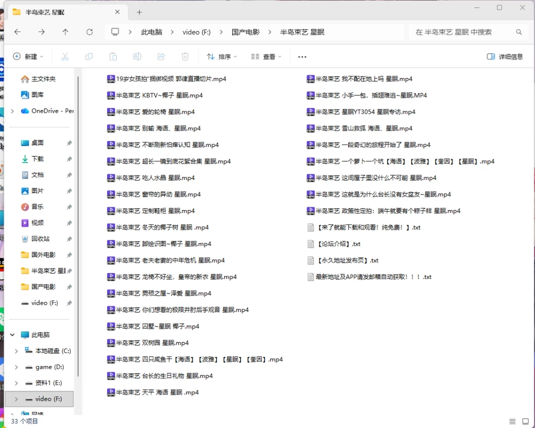535x428 pixels.
Task: Open the chevron after 国产电影 in address bar
Action: (x=270, y=32)
